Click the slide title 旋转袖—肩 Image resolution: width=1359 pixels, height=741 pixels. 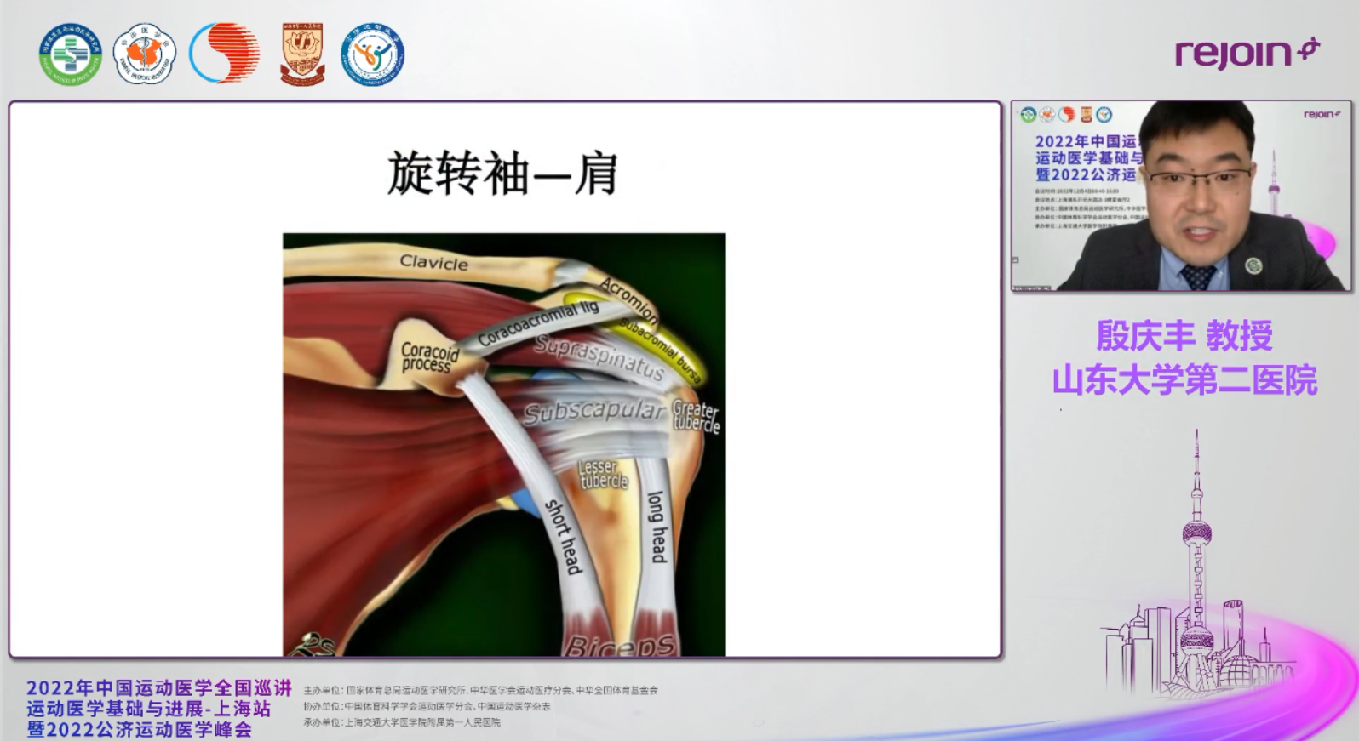(x=502, y=174)
